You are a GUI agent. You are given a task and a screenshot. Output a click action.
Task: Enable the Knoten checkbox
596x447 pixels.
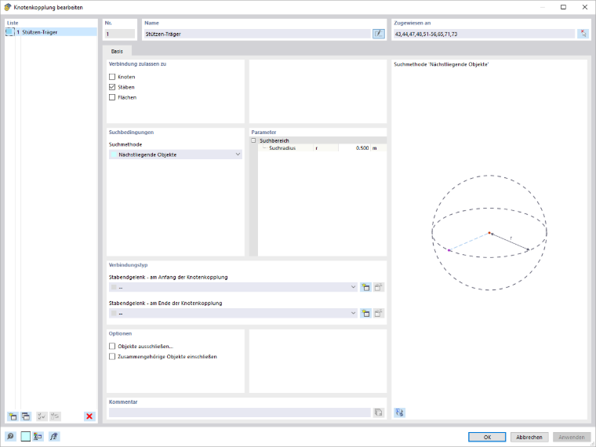112,77
